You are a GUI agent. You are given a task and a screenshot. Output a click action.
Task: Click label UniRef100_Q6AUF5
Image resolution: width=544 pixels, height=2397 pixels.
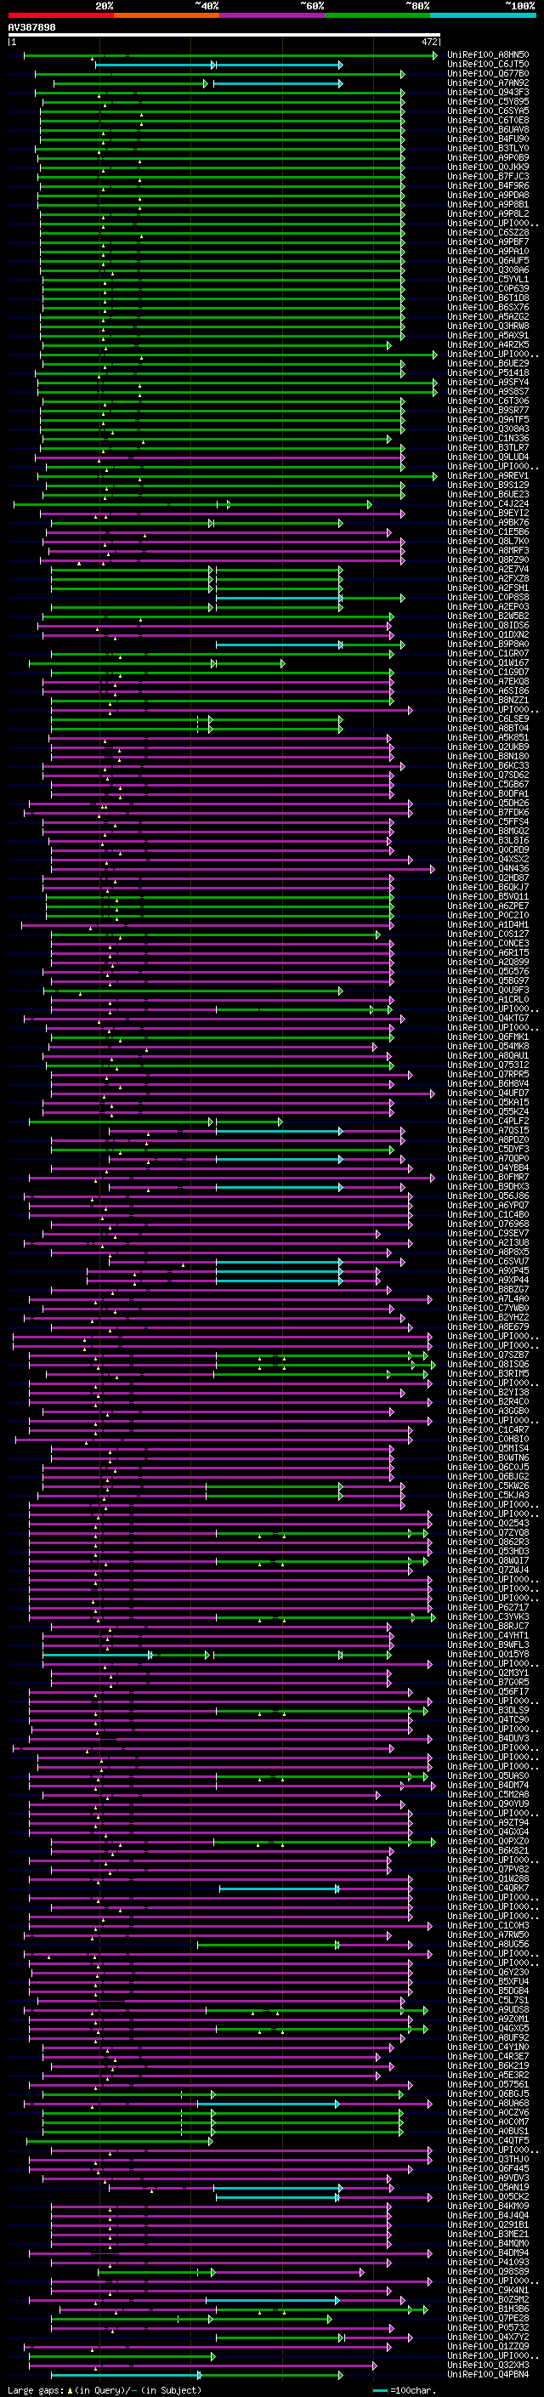point(487,262)
